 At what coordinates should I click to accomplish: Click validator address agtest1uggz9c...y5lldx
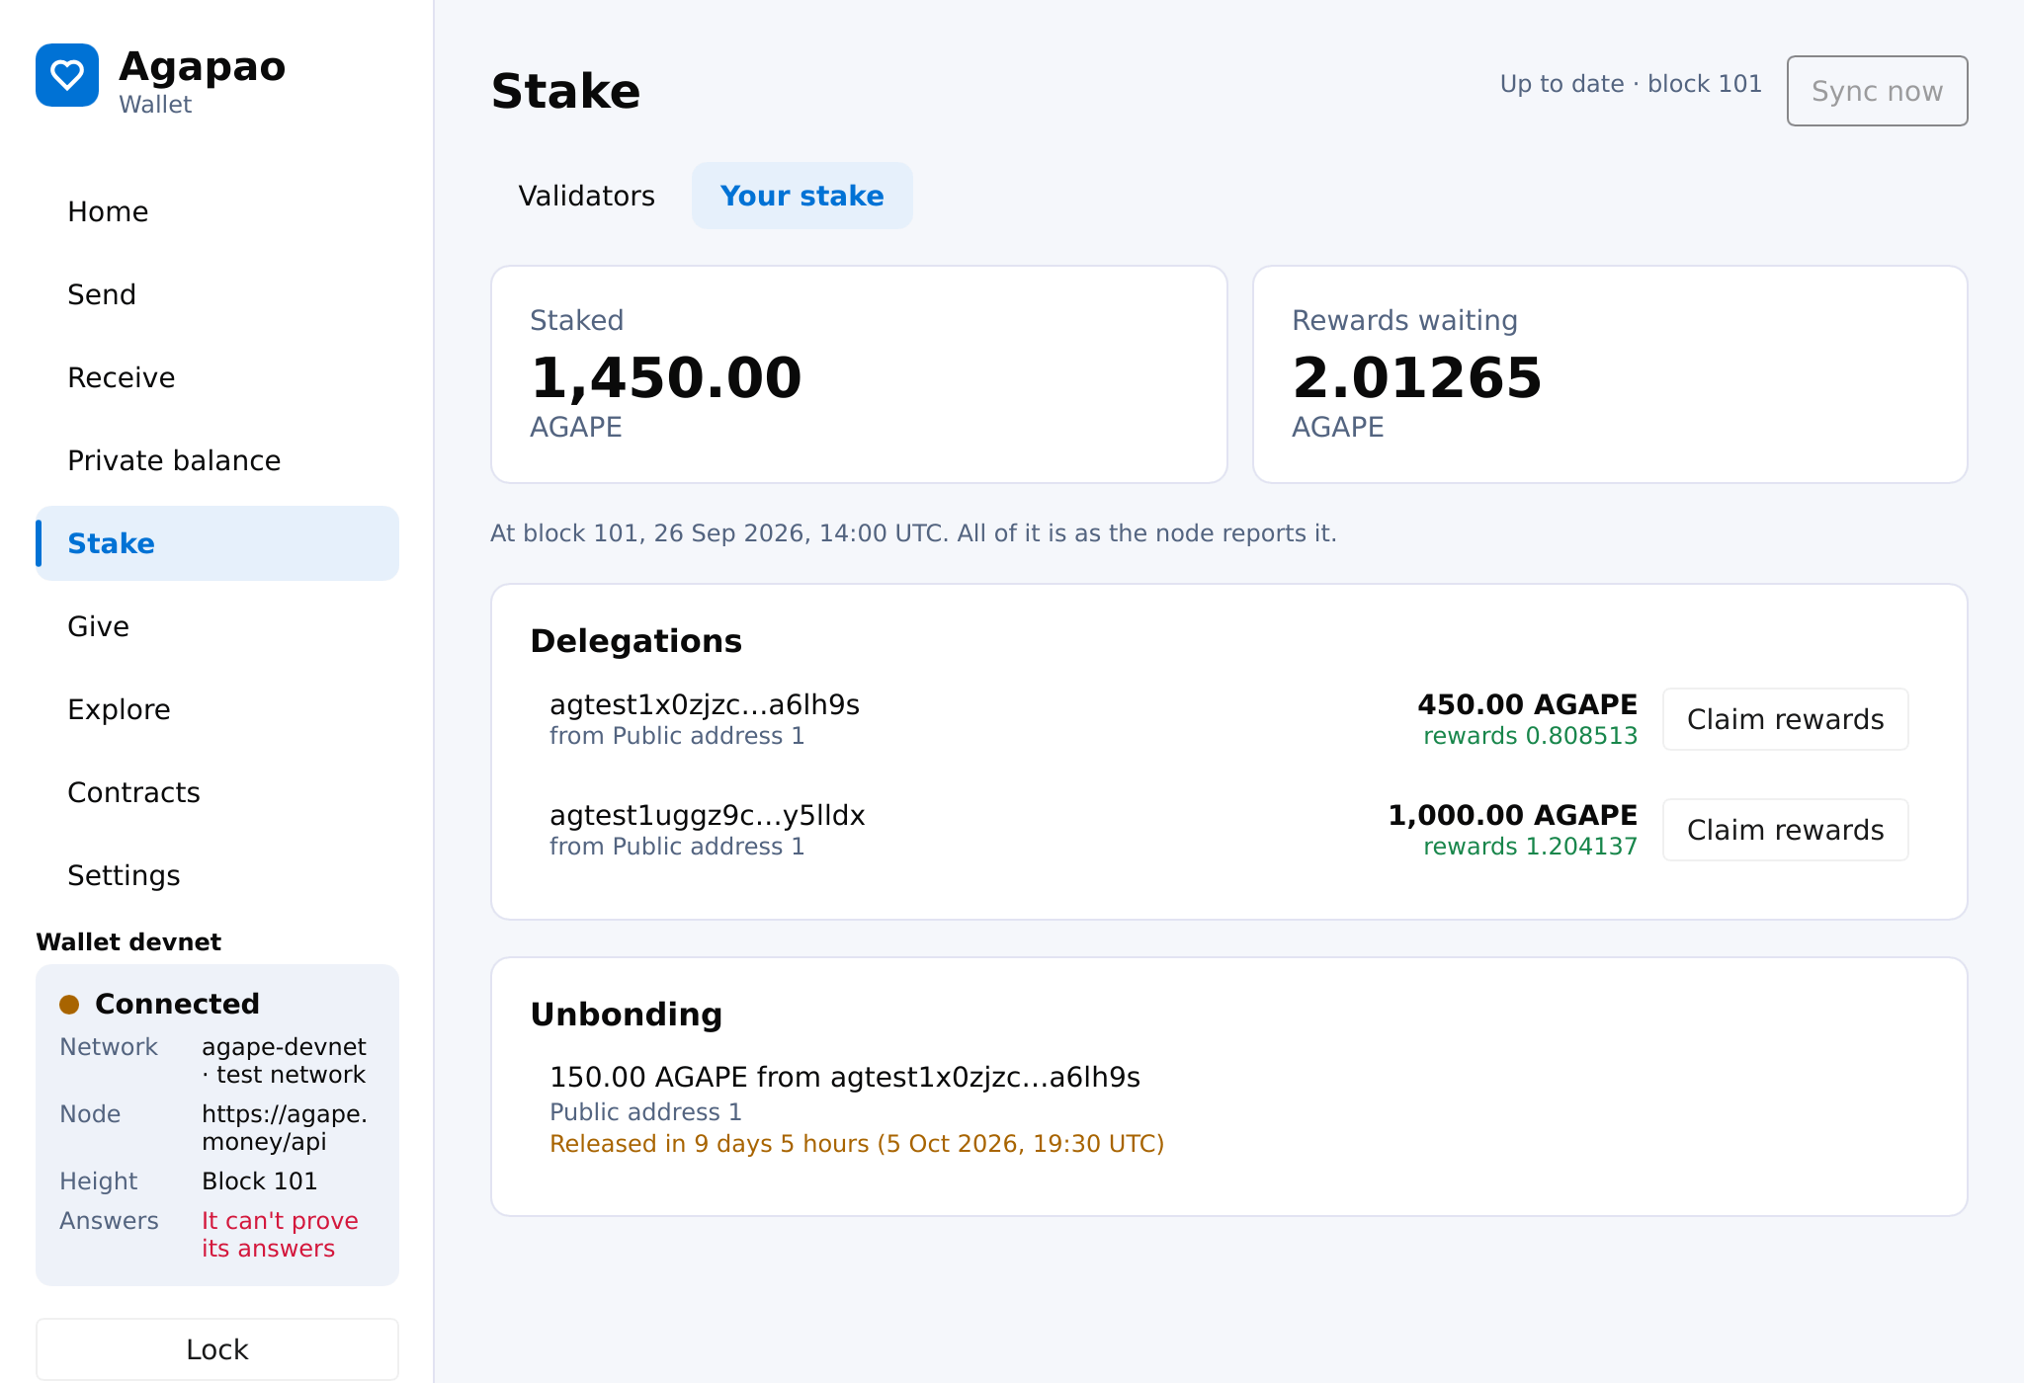click(x=708, y=815)
